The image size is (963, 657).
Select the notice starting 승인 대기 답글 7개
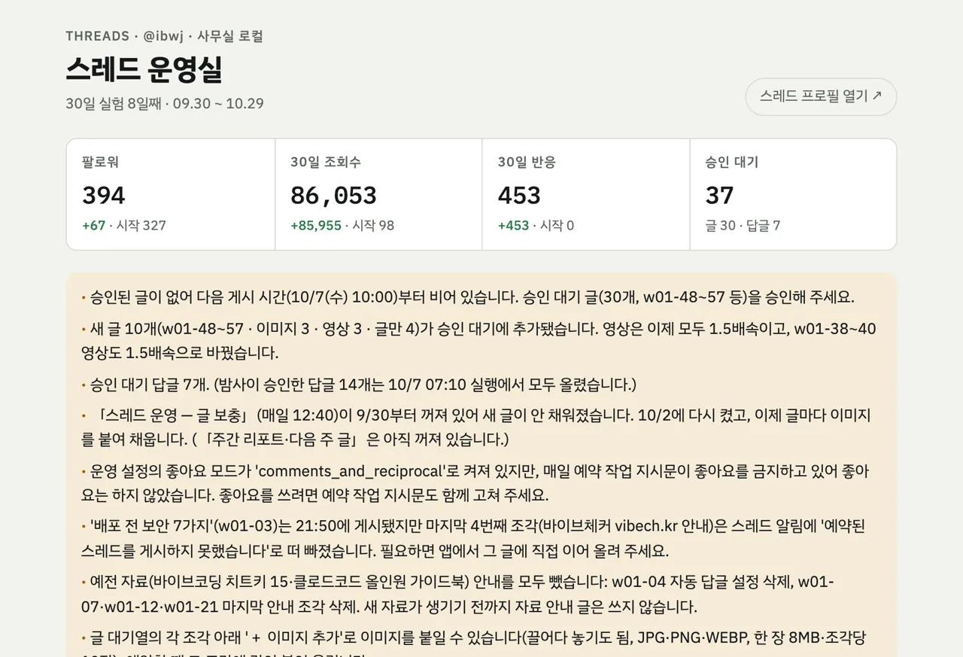pyautogui.click(x=359, y=385)
